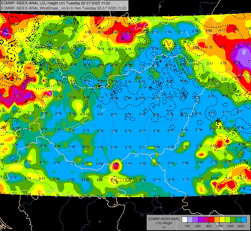The width and height of the screenshot is (251, 231).
Task: Select the yellow swatch in the legend color bar
Action: point(222,220)
